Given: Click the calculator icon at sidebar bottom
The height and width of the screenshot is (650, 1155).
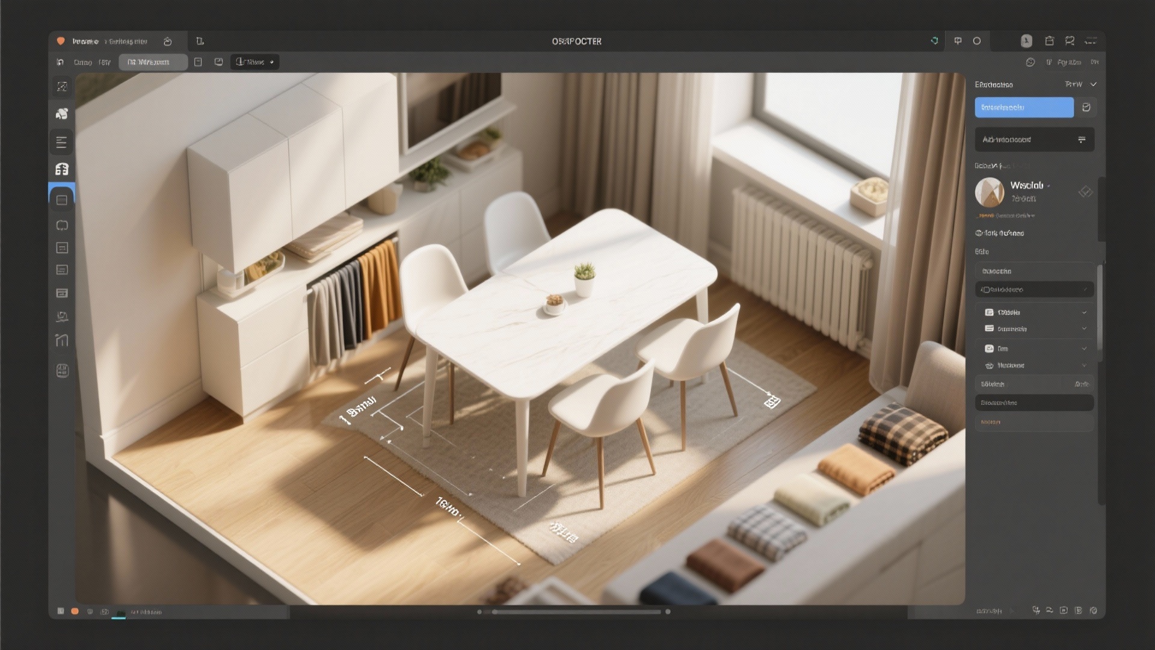Looking at the screenshot, I should pyautogui.click(x=62, y=371).
